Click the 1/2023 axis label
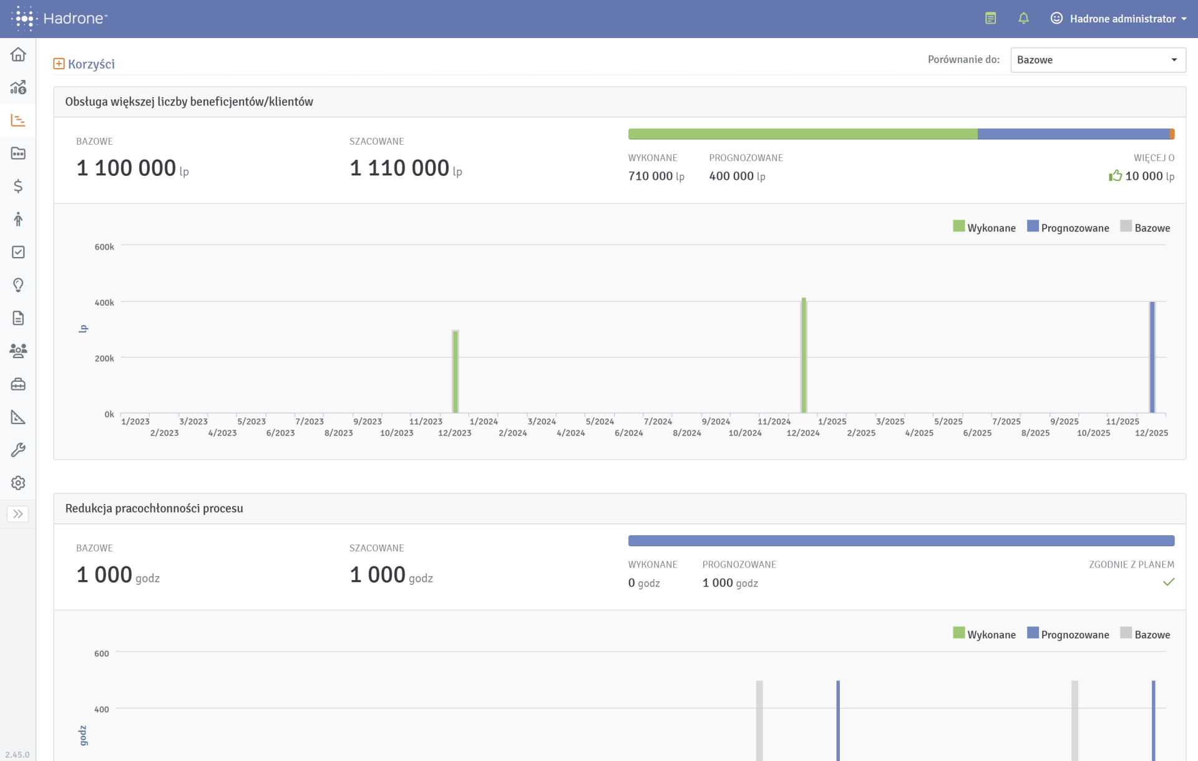 [135, 422]
